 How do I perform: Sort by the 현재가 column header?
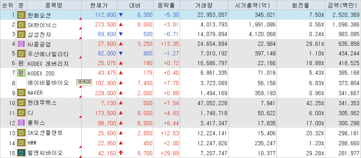(99, 5)
